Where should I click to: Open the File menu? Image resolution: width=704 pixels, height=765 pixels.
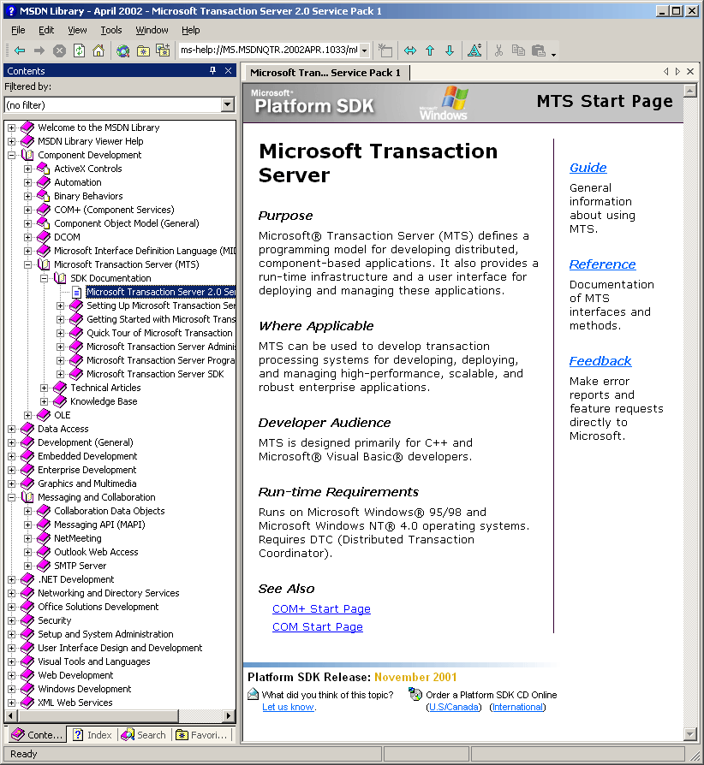(x=18, y=30)
